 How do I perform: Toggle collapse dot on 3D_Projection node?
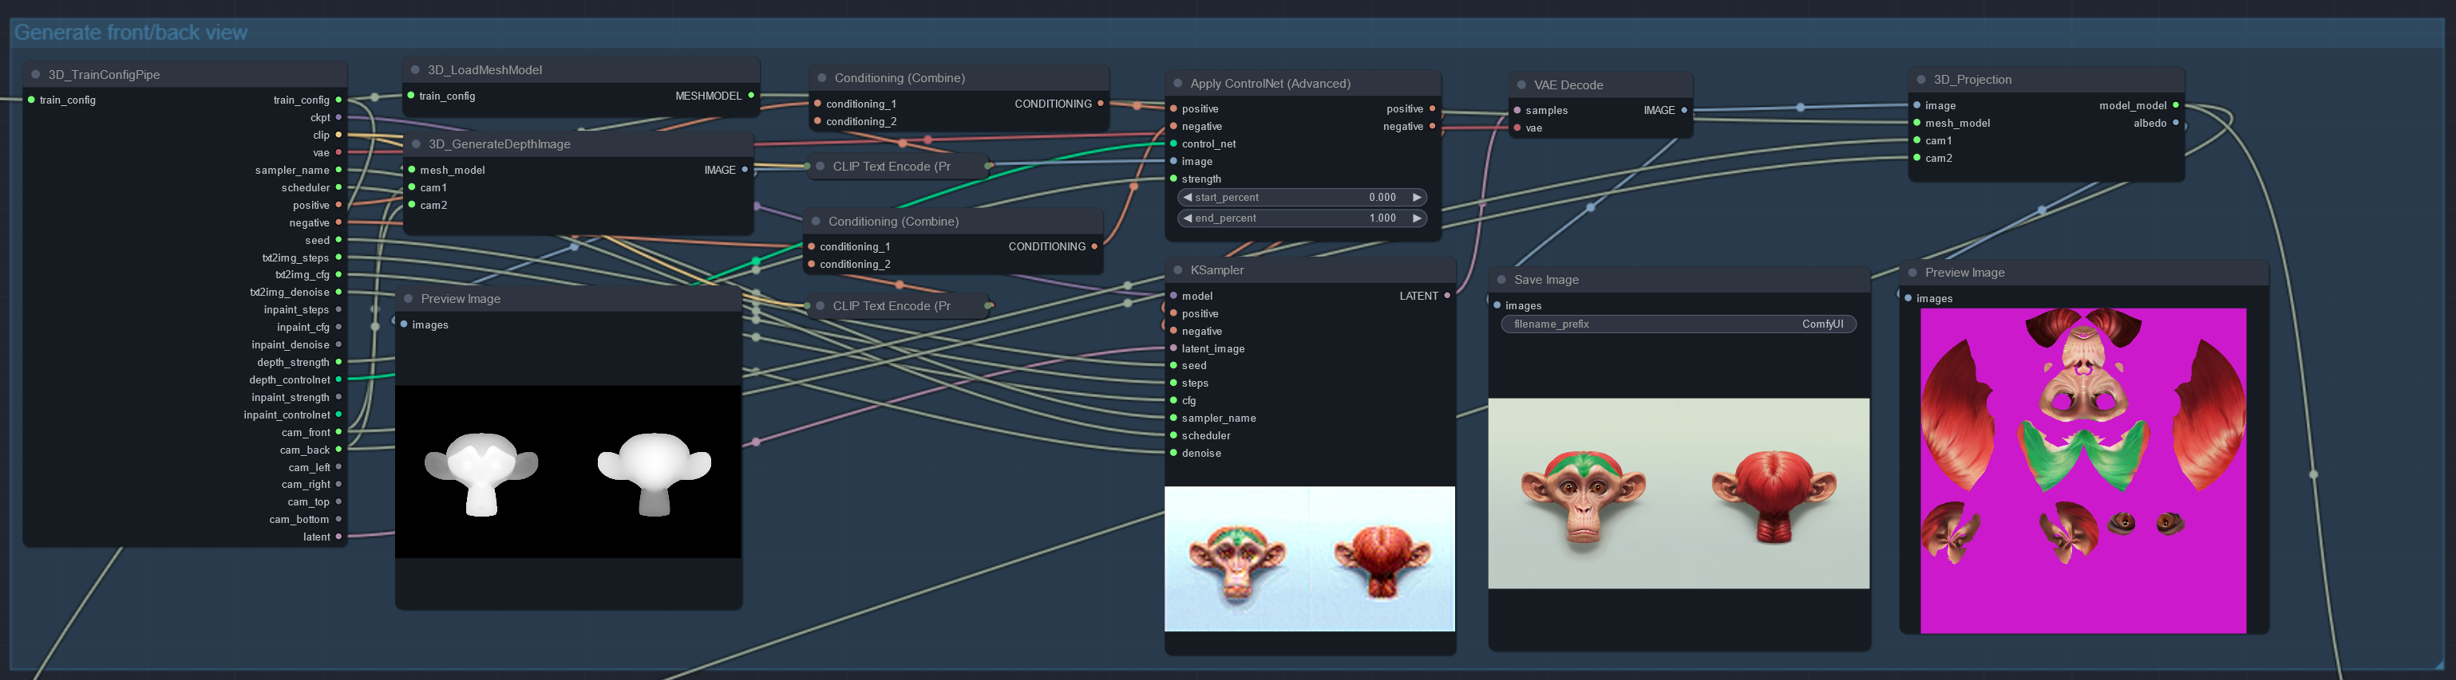[1921, 80]
